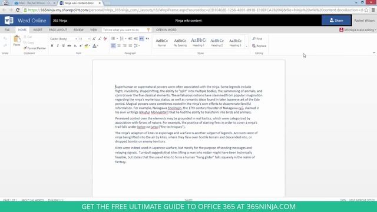377x212 pixels.
Task: Apply yellow text highlight
Action: pos(86,46)
